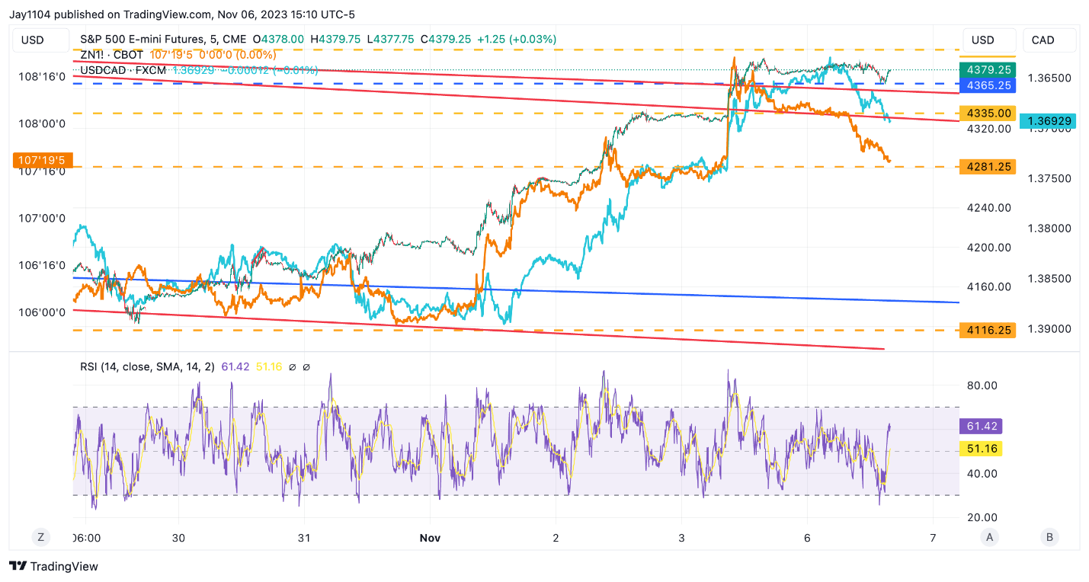Click the B scale button
Viewport: 1089px width, 582px height.
click(1049, 537)
